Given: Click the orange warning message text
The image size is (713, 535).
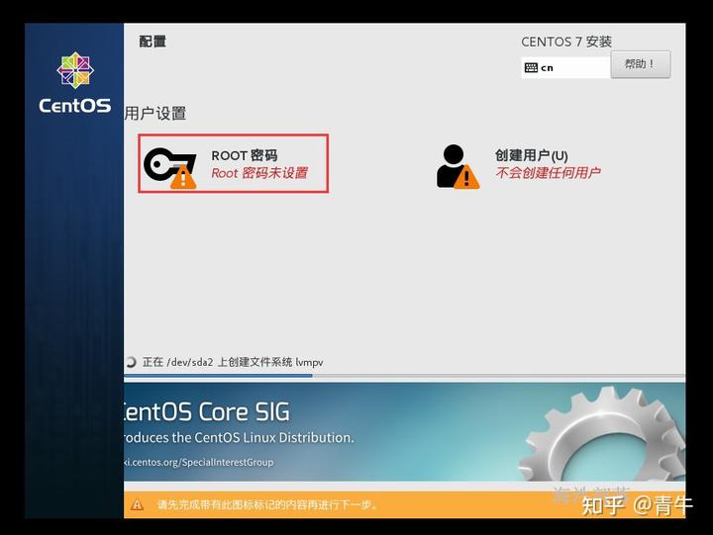Looking at the screenshot, I should click(267, 504).
